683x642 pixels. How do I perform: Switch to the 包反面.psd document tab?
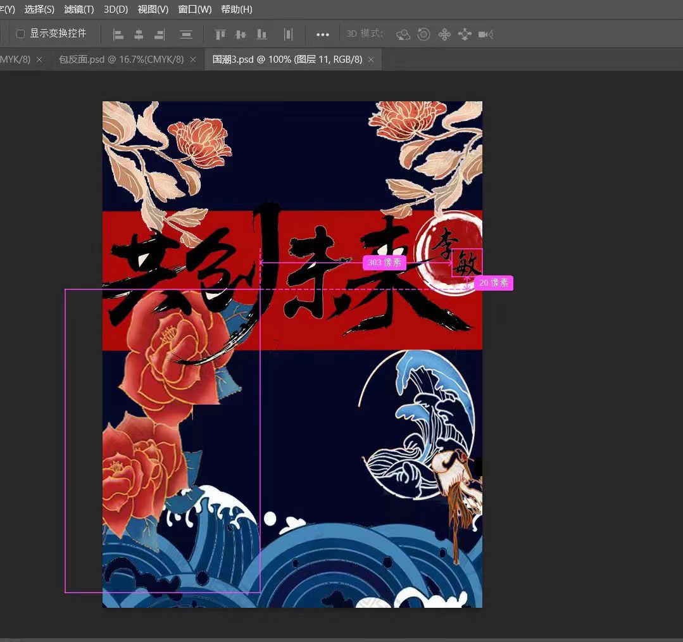pyautogui.click(x=121, y=60)
